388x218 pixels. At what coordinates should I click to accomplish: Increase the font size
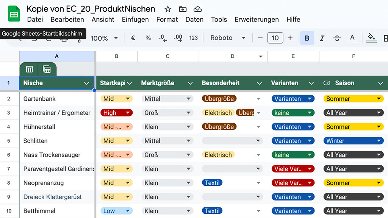tap(290, 38)
